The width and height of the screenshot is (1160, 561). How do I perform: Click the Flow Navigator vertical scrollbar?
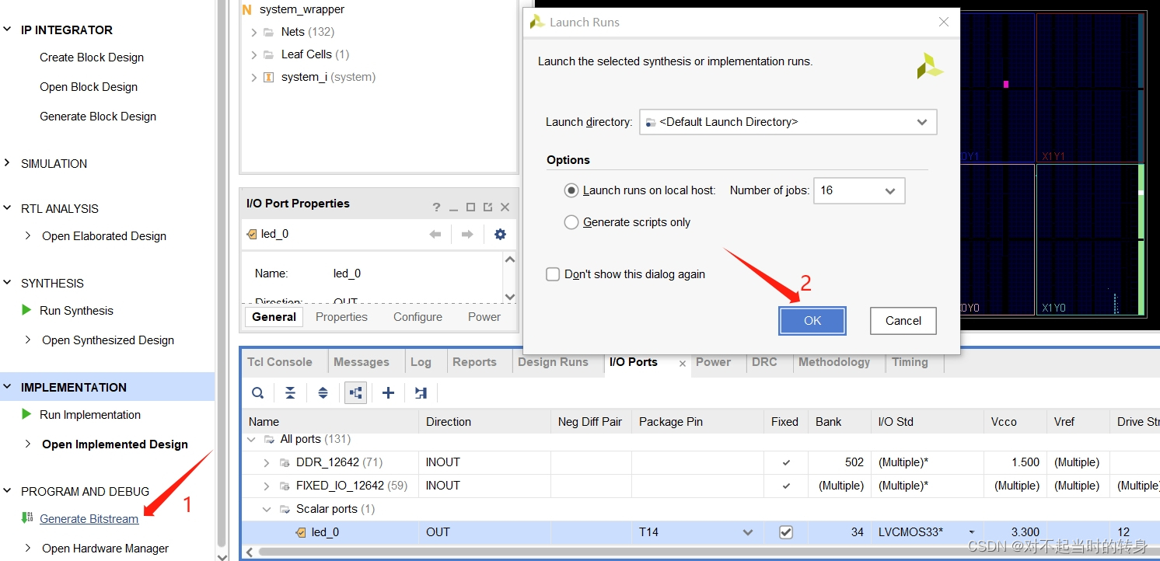click(x=222, y=272)
